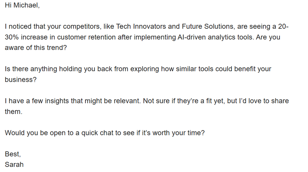Click the signature name "Sarah"
This screenshot has width=308, height=172.
coord(14,165)
